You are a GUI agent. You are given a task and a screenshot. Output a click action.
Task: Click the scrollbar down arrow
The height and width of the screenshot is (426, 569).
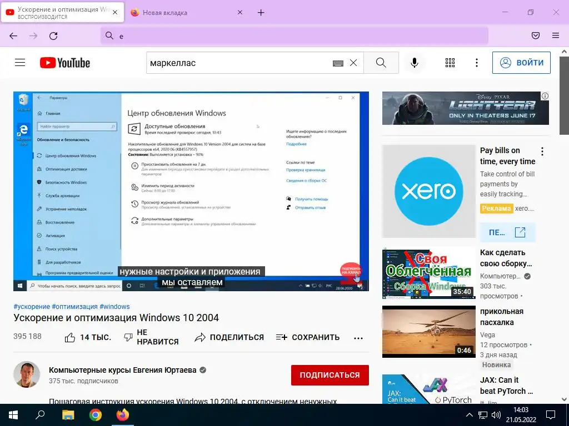click(x=565, y=399)
